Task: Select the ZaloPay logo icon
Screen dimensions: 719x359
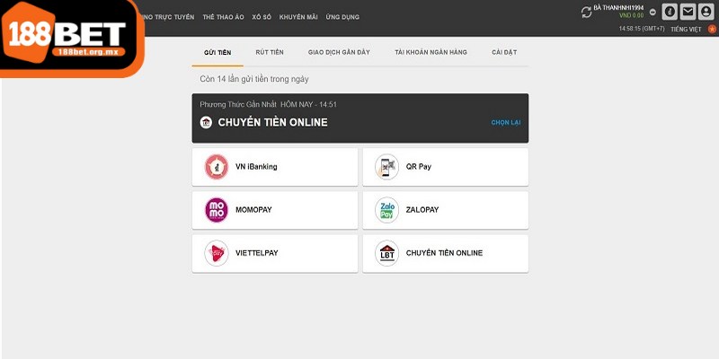Action: point(386,210)
